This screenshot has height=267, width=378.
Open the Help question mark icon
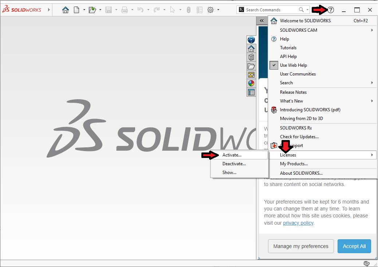point(331,10)
